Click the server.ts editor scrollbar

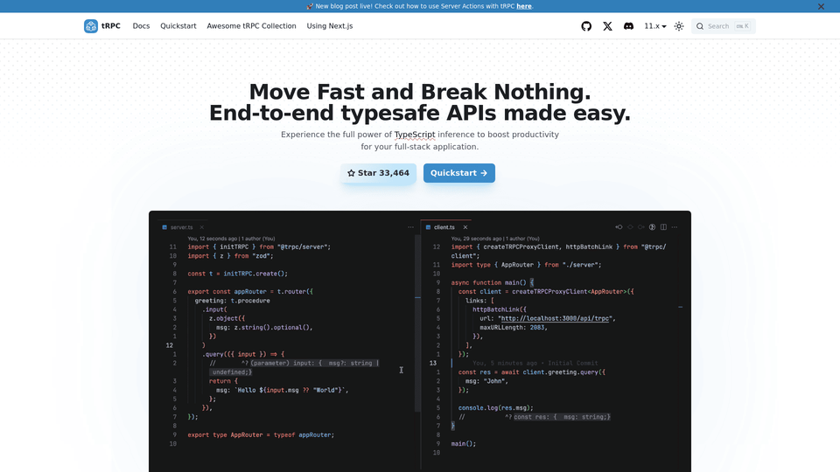pos(417,323)
